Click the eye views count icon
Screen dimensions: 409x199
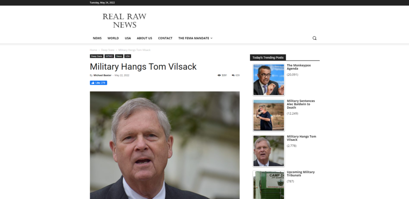coord(219,75)
